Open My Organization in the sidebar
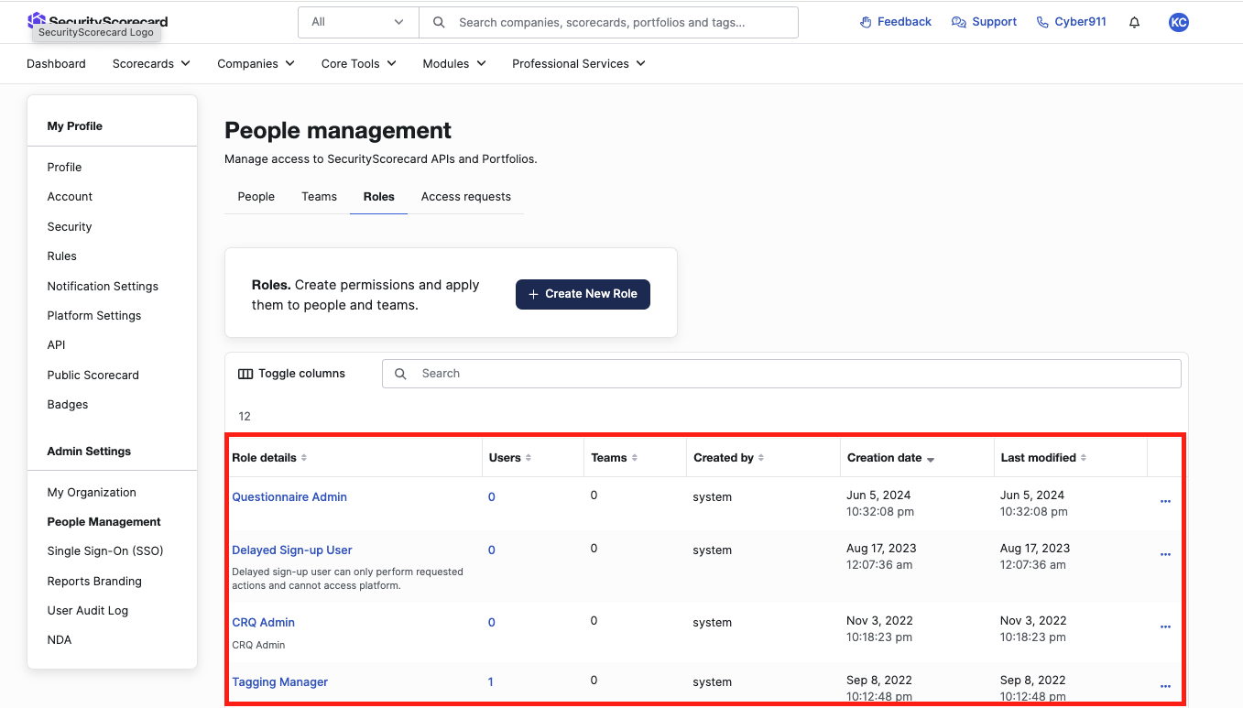Screen dimensions: 1243x708 [x=92, y=493]
